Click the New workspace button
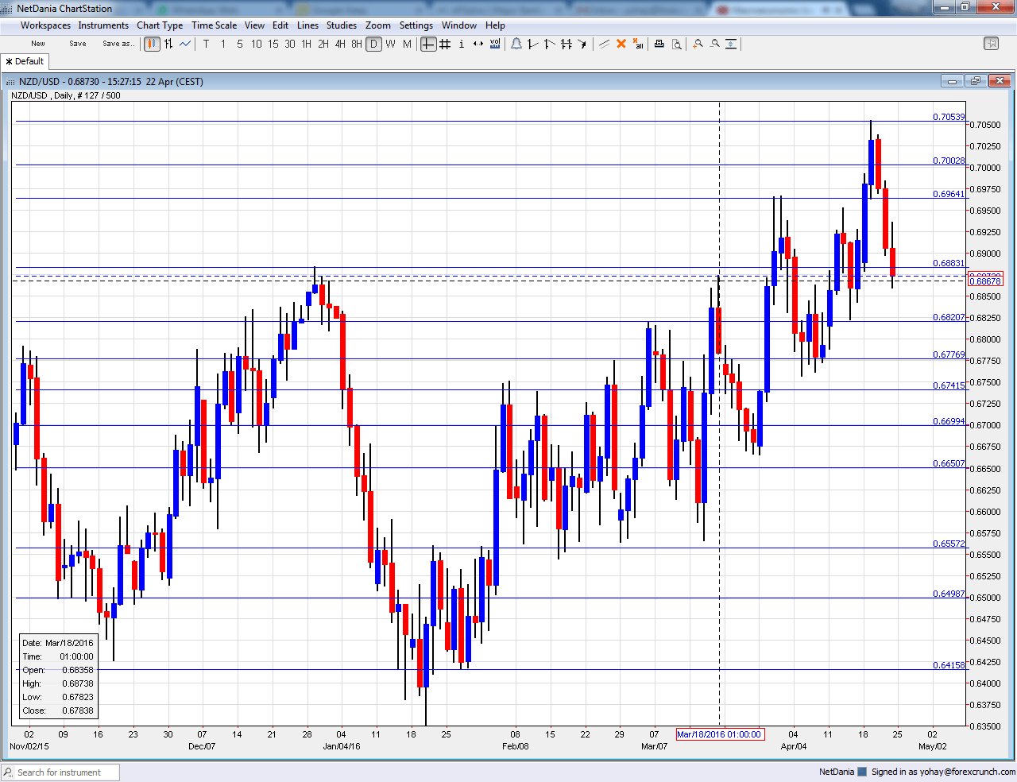 point(37,44)
